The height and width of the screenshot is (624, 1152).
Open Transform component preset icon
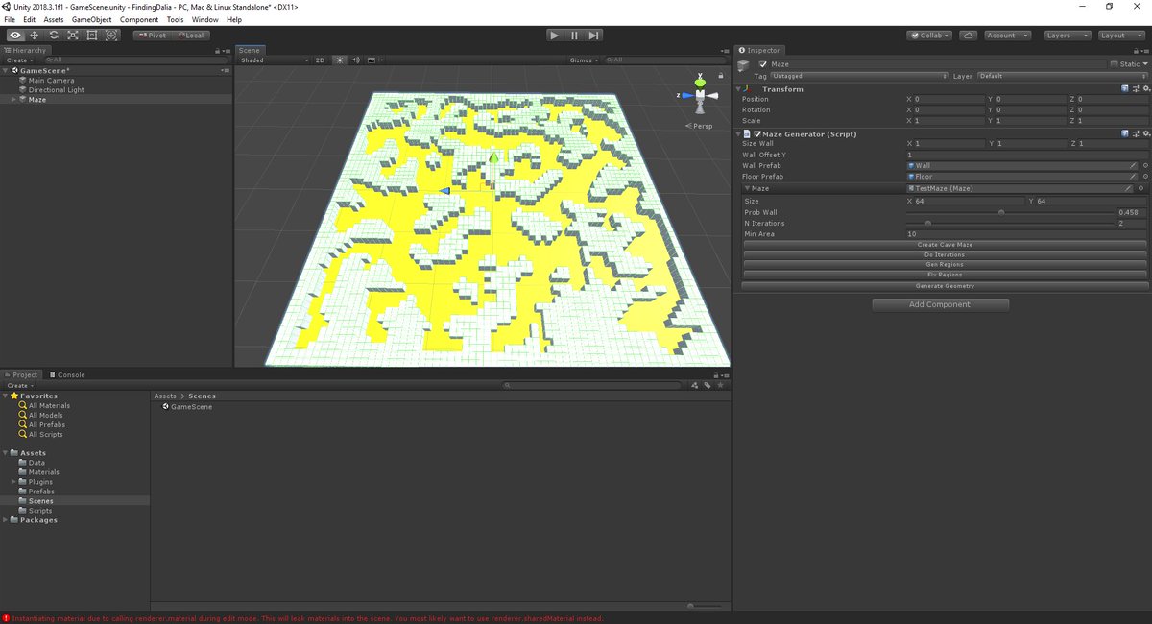(1134, 88)
